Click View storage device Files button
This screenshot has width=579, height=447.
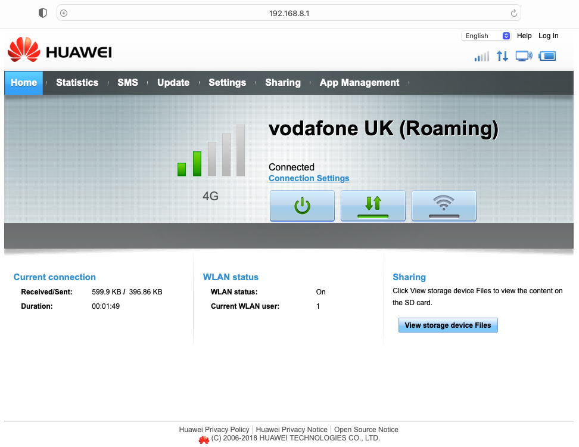pos(448,325)
